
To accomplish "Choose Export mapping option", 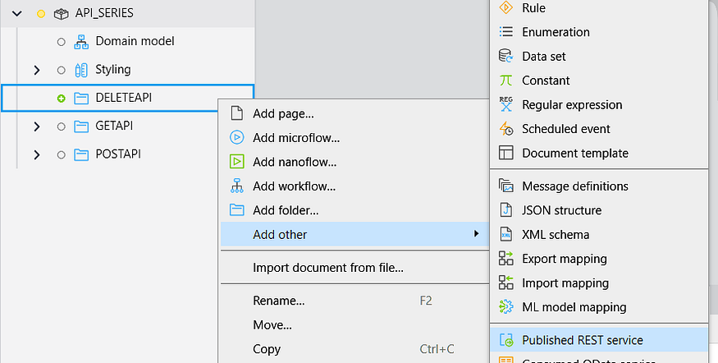I will click(564, 259).
